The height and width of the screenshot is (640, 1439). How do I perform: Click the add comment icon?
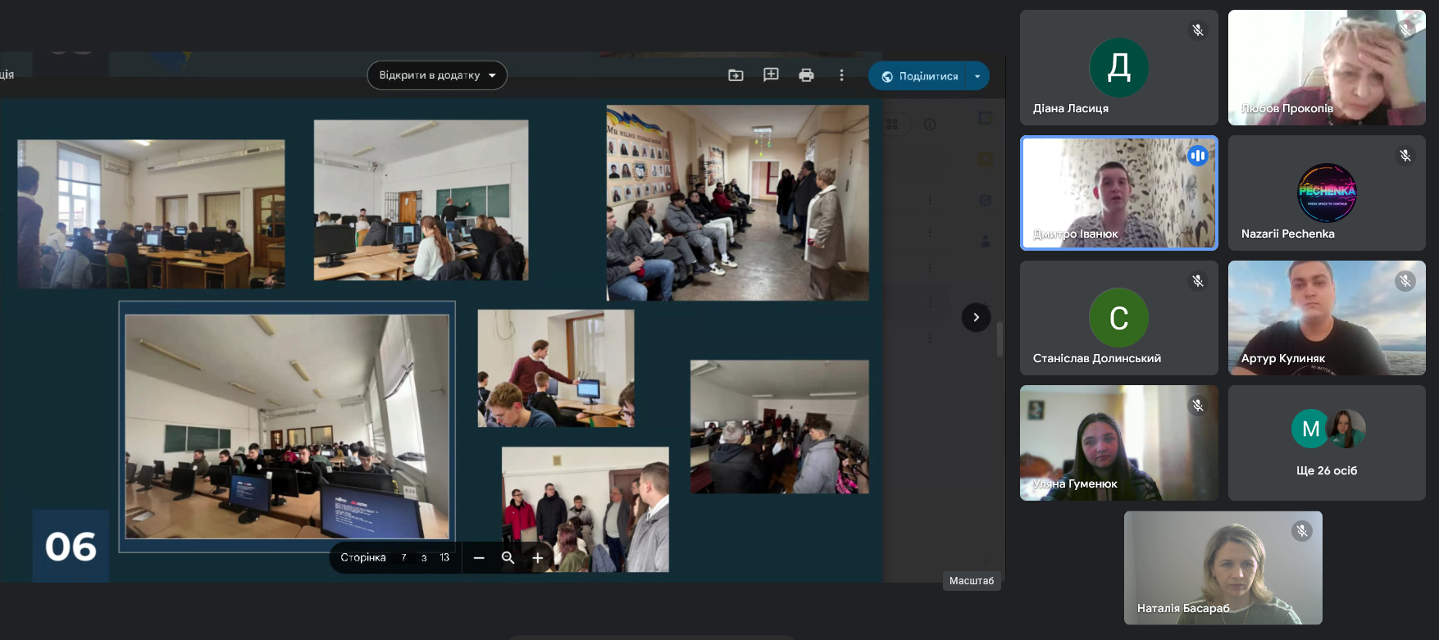tap(771, 75)
